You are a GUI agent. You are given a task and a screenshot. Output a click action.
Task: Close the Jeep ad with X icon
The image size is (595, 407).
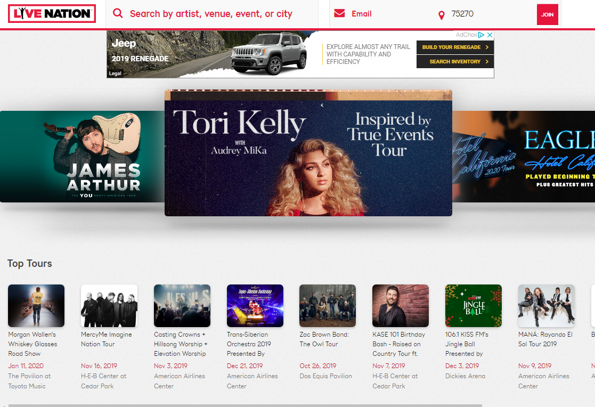coord(490,35)
